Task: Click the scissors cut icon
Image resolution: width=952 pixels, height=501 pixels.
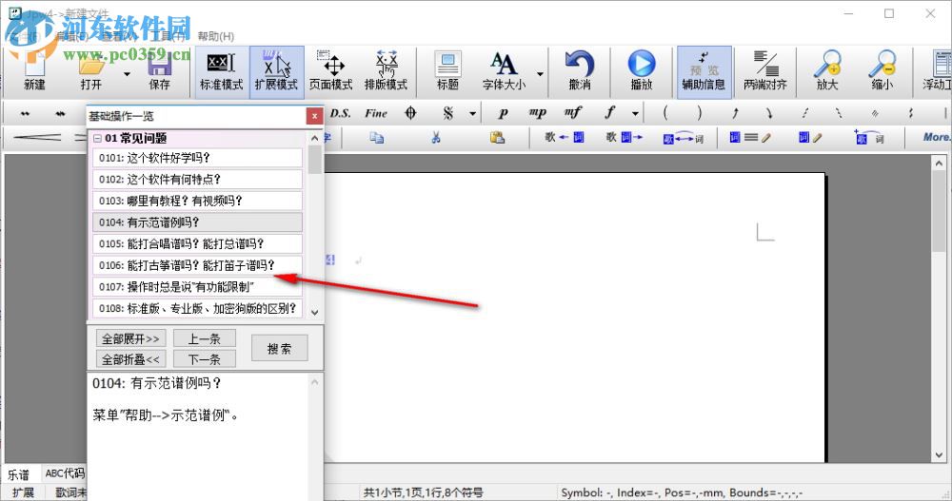Action: click(436, 138)
